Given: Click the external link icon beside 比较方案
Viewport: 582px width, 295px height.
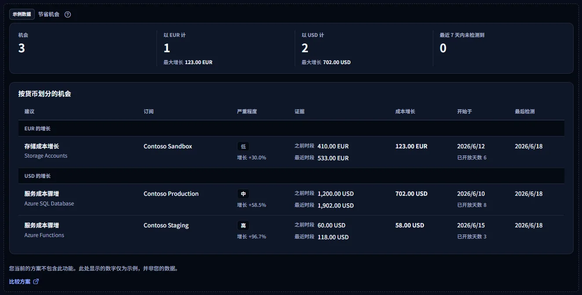Looking at the screenshot, I should pos(36,281).
